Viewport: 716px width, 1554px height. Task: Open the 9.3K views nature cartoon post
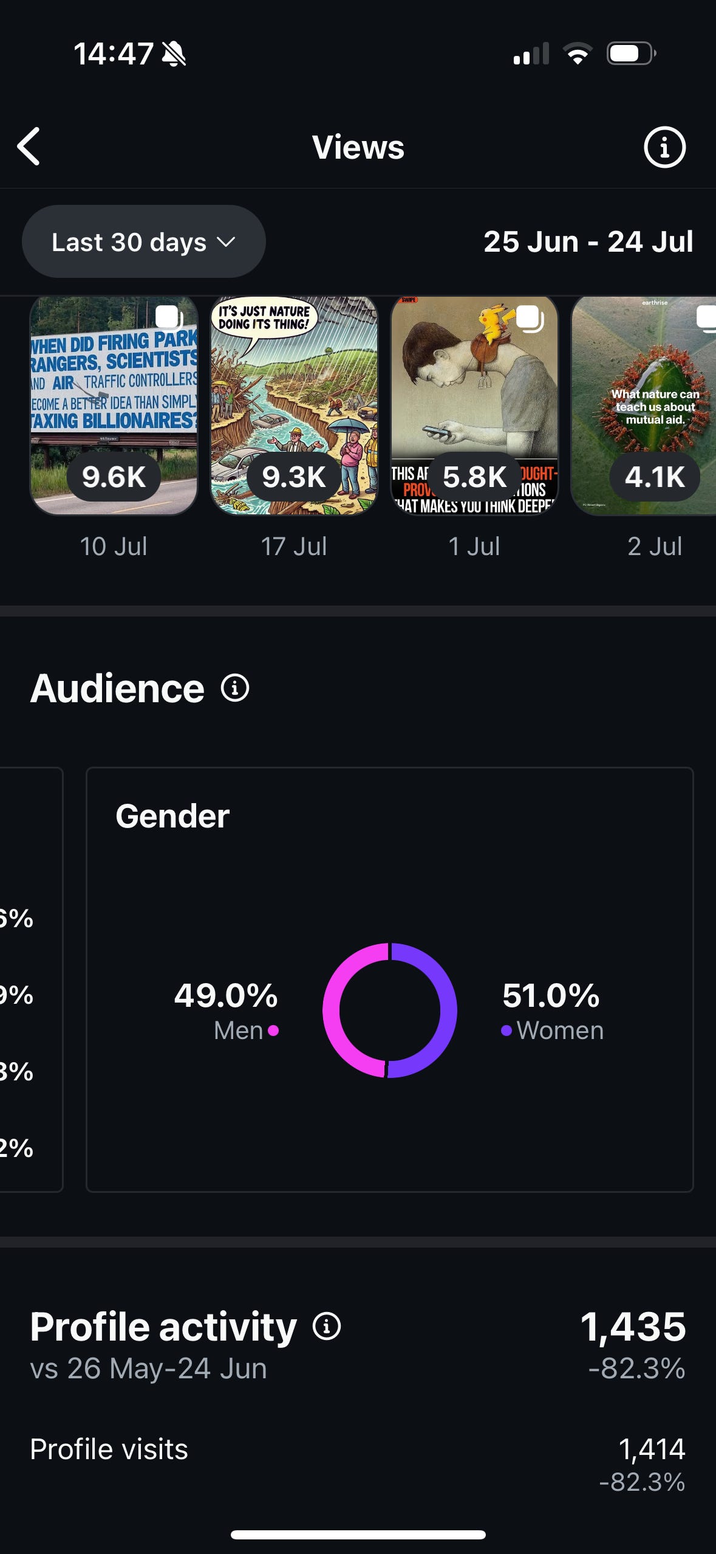[294, 406]
